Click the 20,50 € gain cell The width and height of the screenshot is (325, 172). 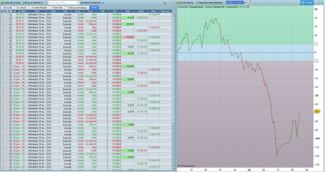pos(128,24)
